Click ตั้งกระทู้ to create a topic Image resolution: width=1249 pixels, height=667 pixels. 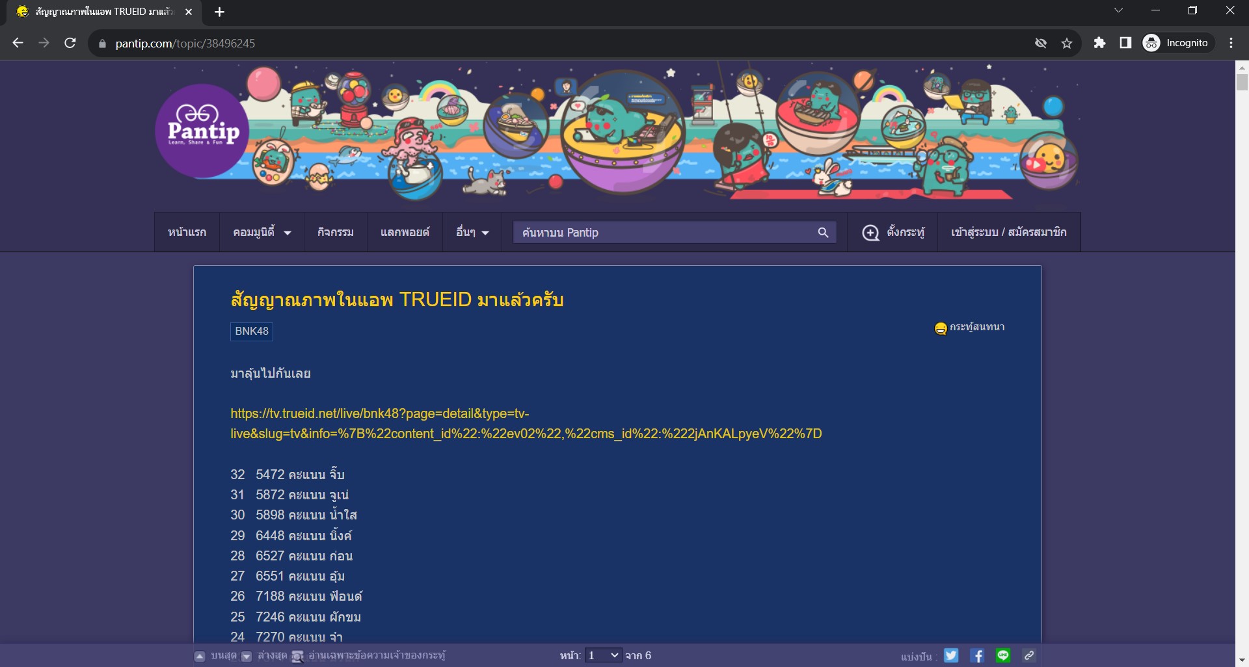tap(893, 232)
